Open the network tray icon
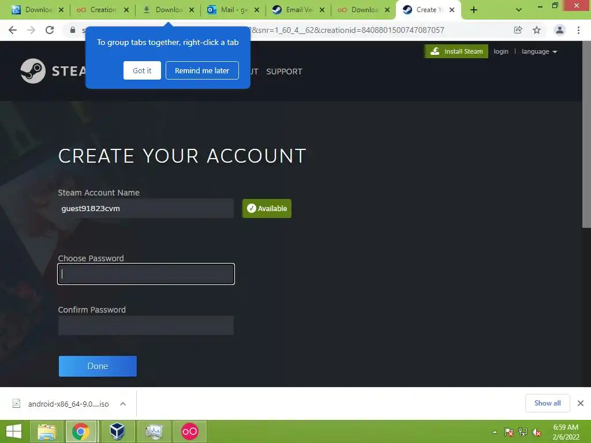591x443 pixels. click(x=523, y=432)
